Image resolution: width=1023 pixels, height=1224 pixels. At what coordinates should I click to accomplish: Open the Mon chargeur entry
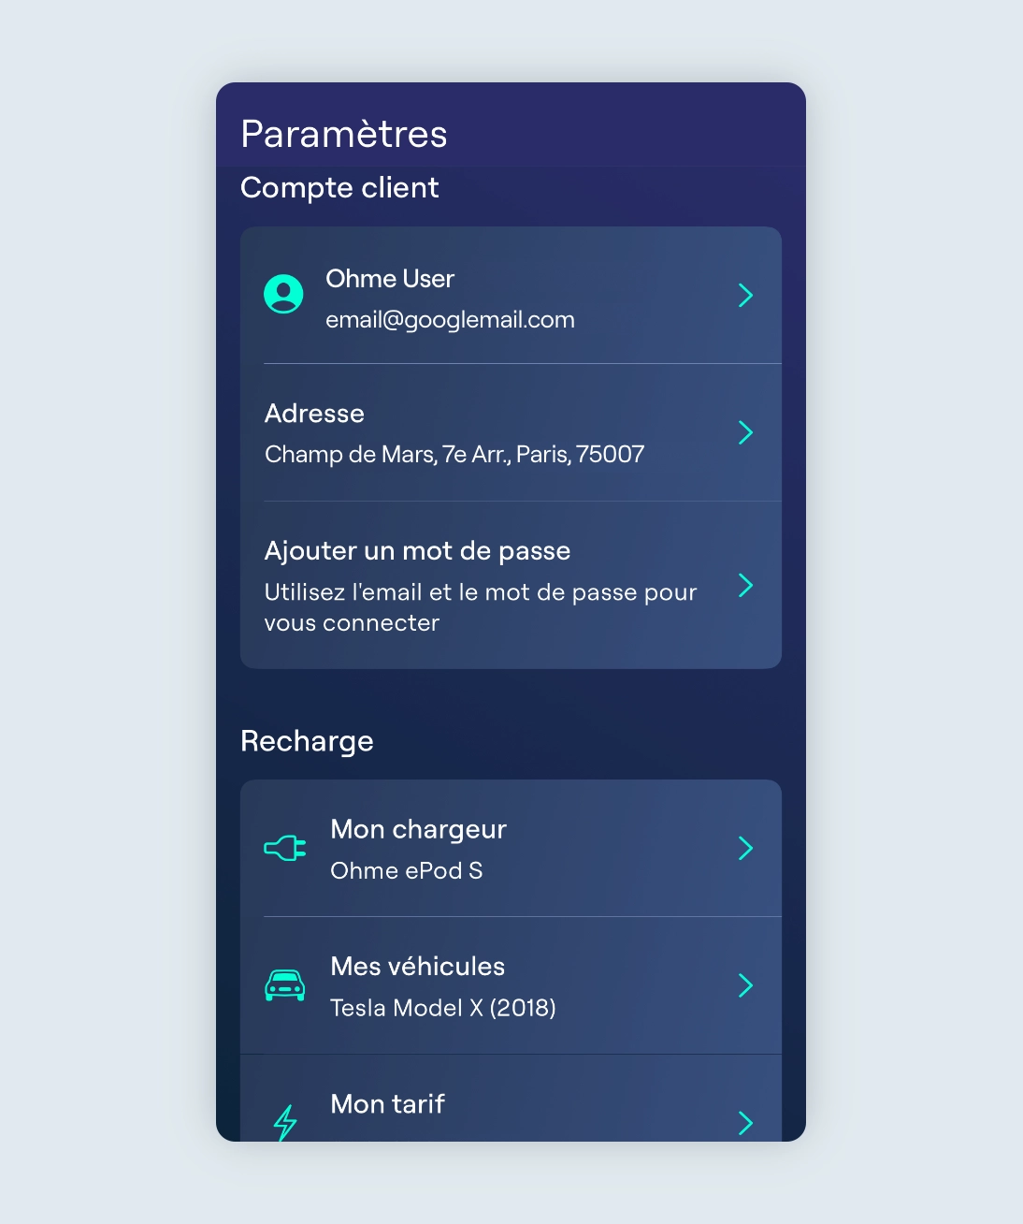coord(418,829)
